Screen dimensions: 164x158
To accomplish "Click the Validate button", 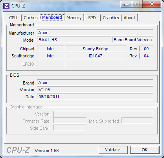I will (x=113, y=150).
